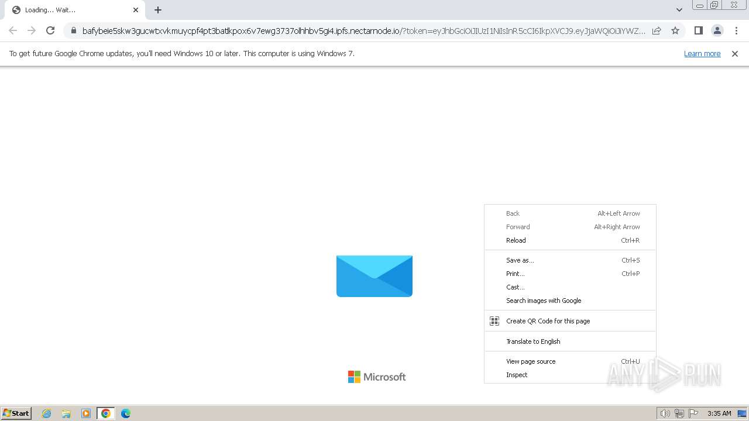This screenshot has height=421, width=749.
Task: Click the Action Center flag icon
Action: [x=693, y=413]
